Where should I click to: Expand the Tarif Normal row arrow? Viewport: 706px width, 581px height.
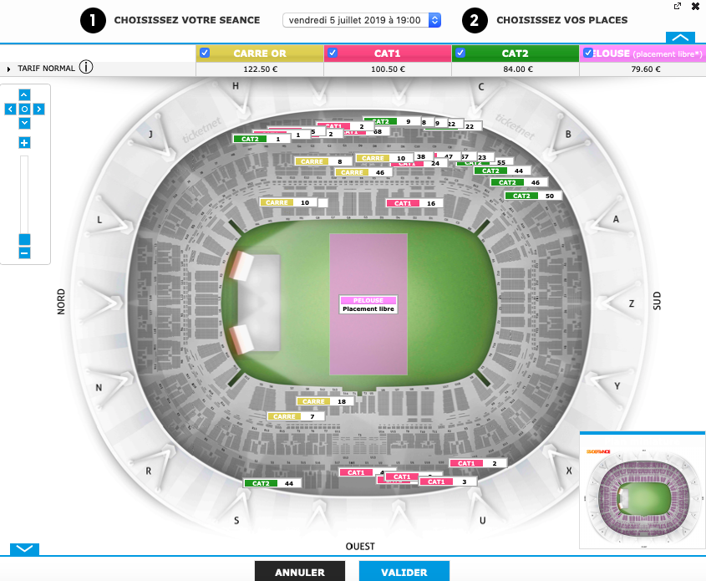(x=9, y=69)
